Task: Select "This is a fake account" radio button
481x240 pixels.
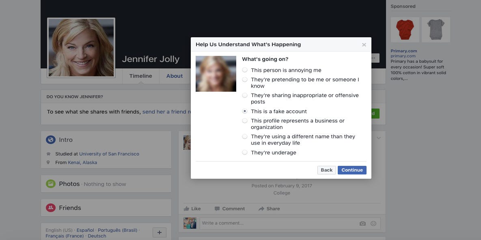Action: click(x=245, y=111)
